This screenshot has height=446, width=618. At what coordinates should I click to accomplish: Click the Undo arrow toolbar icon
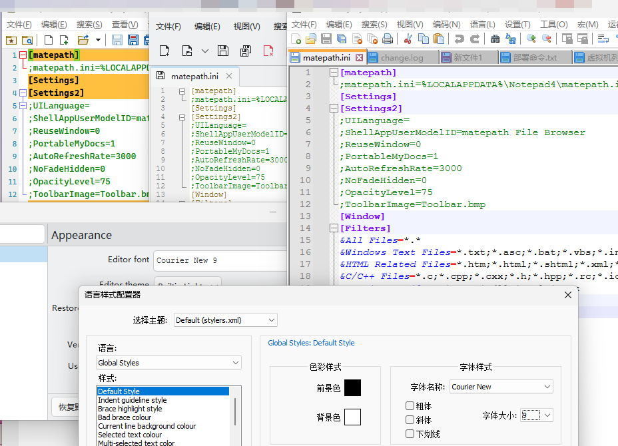click(460, 37)
